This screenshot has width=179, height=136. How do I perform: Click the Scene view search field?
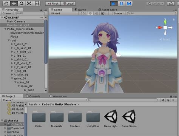[x=151, y=13]
